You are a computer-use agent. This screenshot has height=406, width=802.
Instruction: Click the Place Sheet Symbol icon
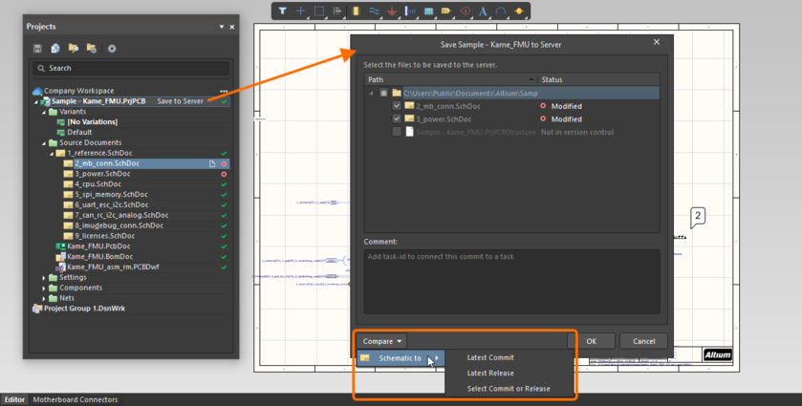(428, 11)
